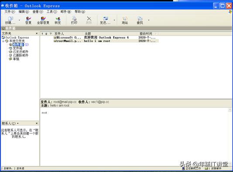This screenshot has width=233, height=172.
Task: Open the Create Mail stationery dropdown arrow
Action: (19, 20)
